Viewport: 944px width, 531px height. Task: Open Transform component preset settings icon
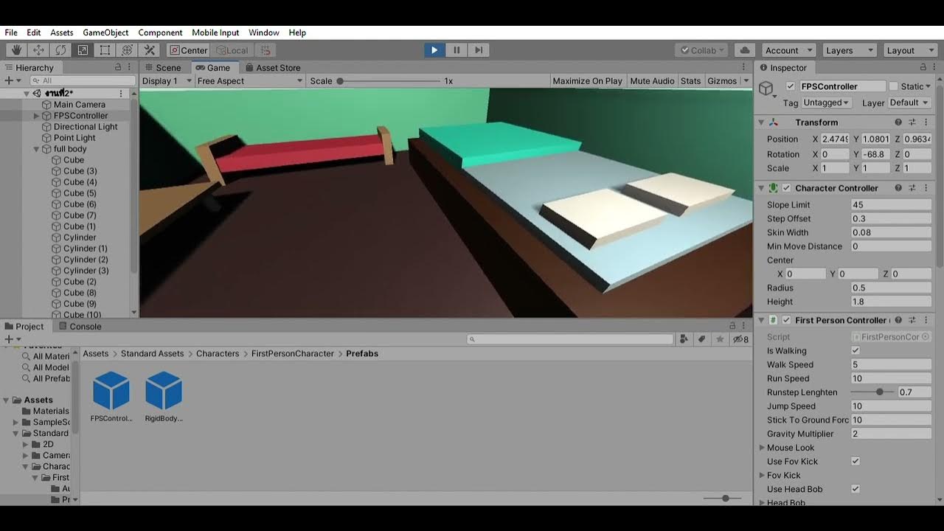pos(912,122)
